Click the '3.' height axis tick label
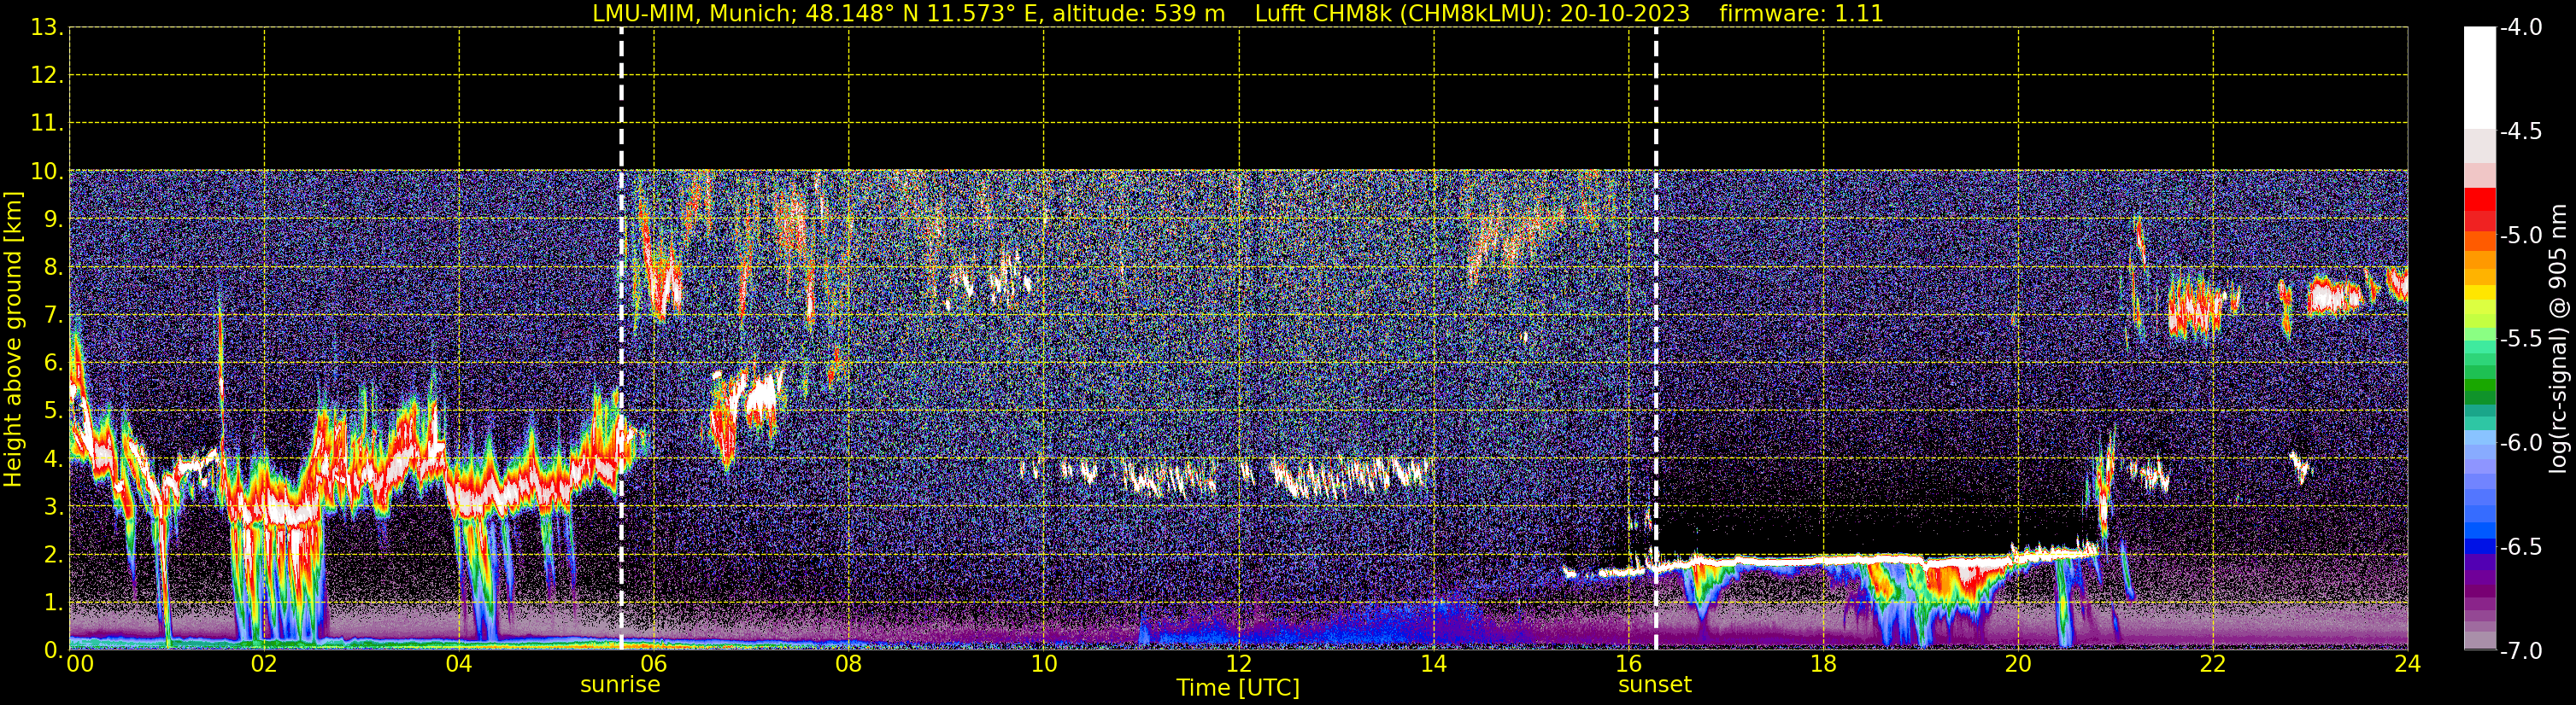Viewport: 2576px width, 705px height. [54, 507]
